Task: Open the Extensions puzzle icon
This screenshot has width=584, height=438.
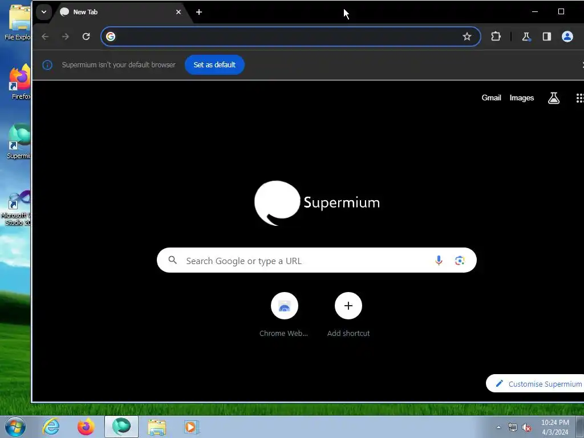Action: [496, 36]
